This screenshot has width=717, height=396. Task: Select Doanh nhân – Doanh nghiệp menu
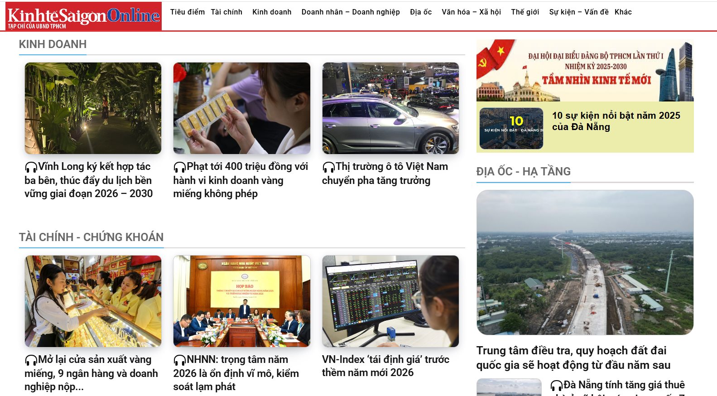point(351,12)
